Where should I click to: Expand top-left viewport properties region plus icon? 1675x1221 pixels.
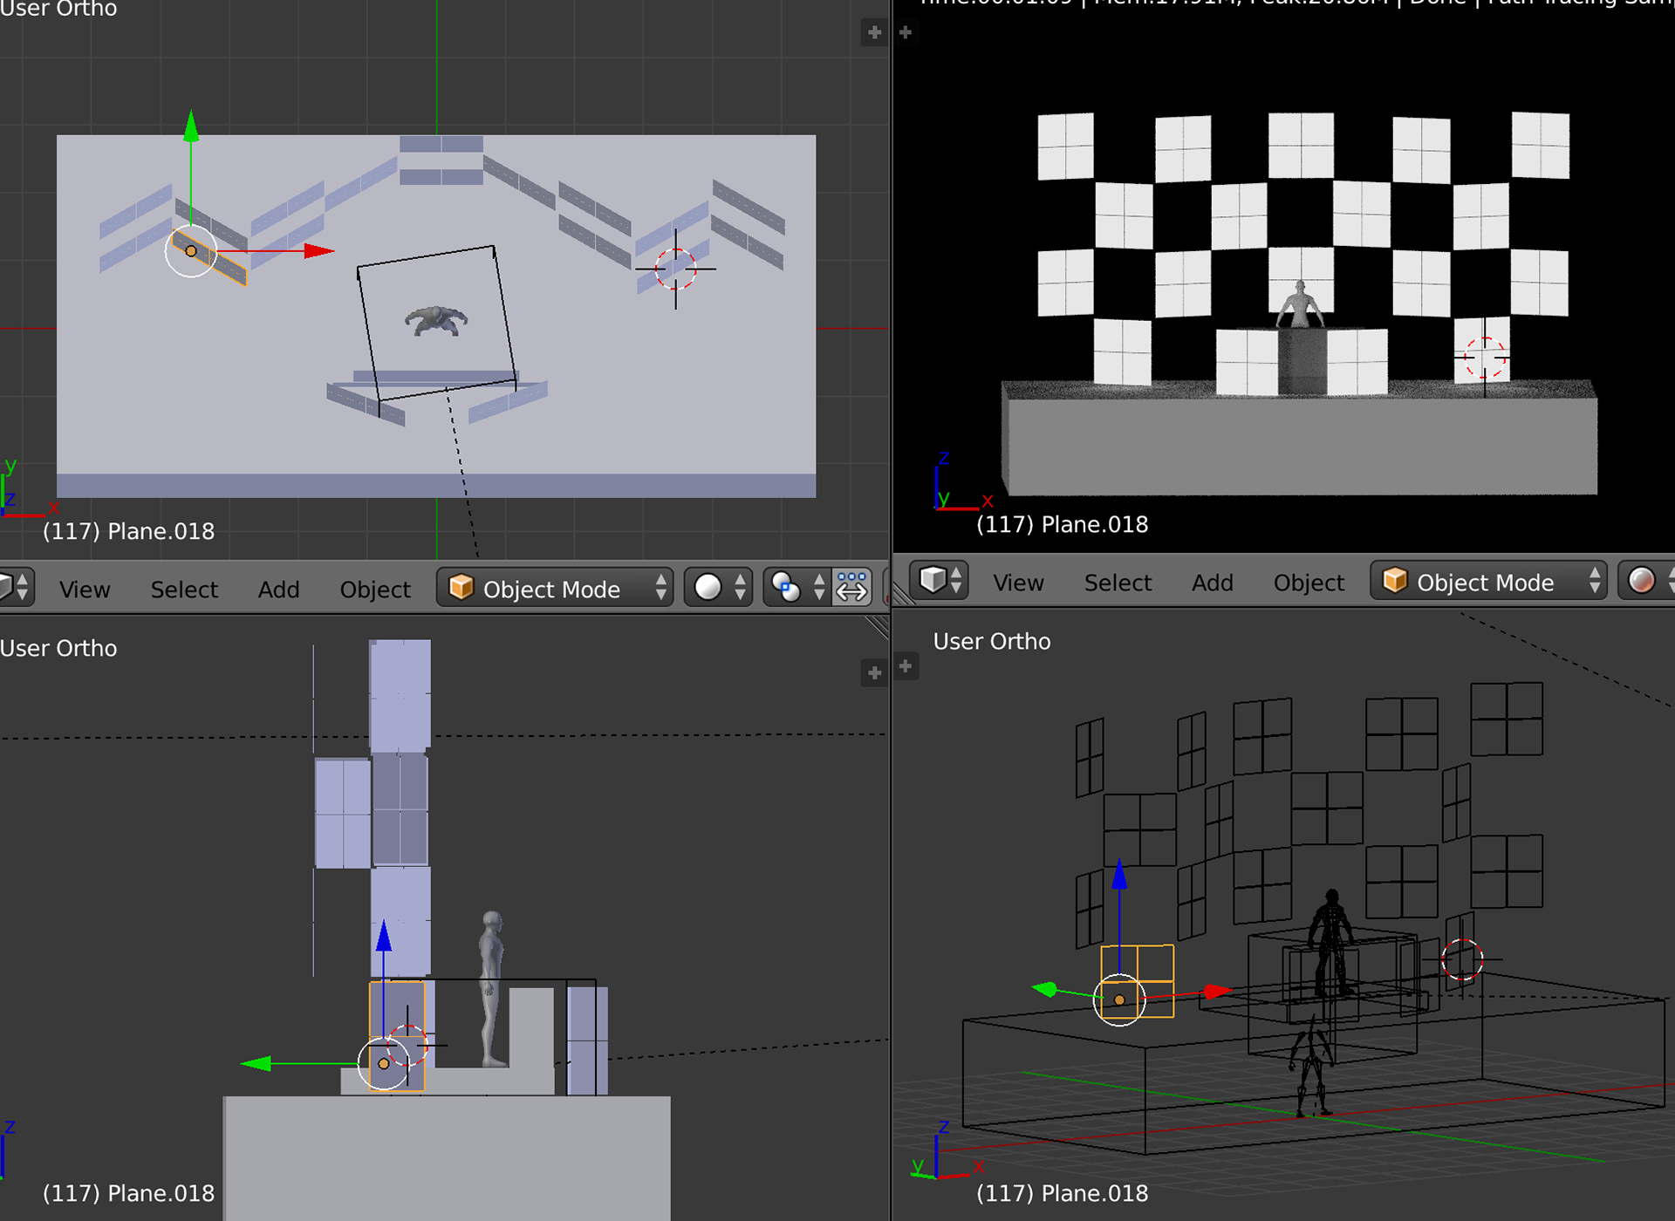coord(874,33)
